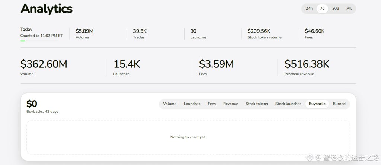Select the Stock launches chart tab

[288, 104]
